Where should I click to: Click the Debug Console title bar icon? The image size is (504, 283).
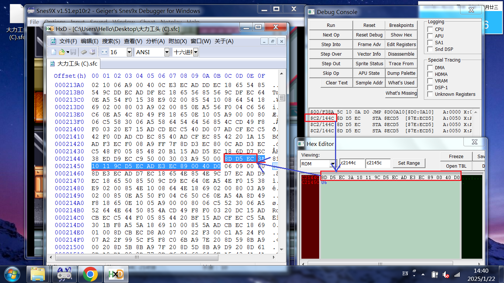pyautogui.click(x=311, y=12)
